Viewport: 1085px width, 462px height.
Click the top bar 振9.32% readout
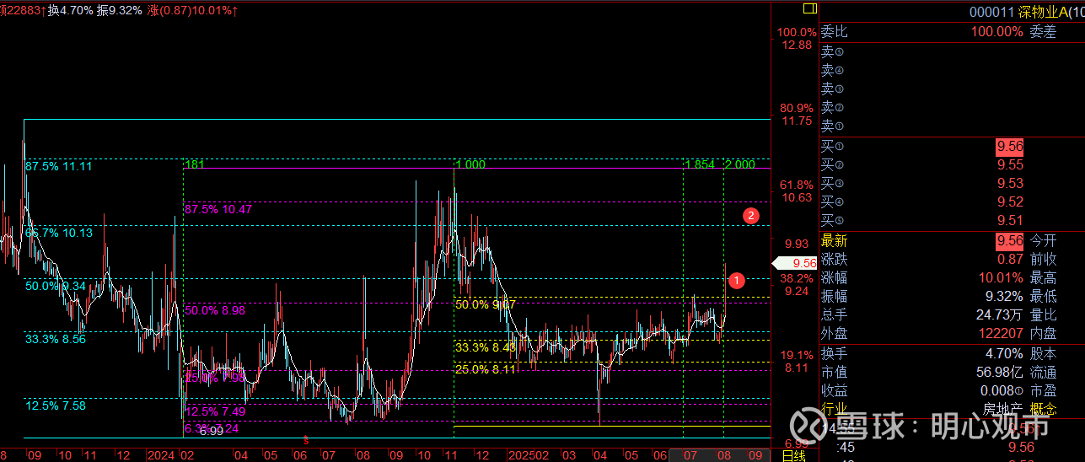click(x=119, y=10)
